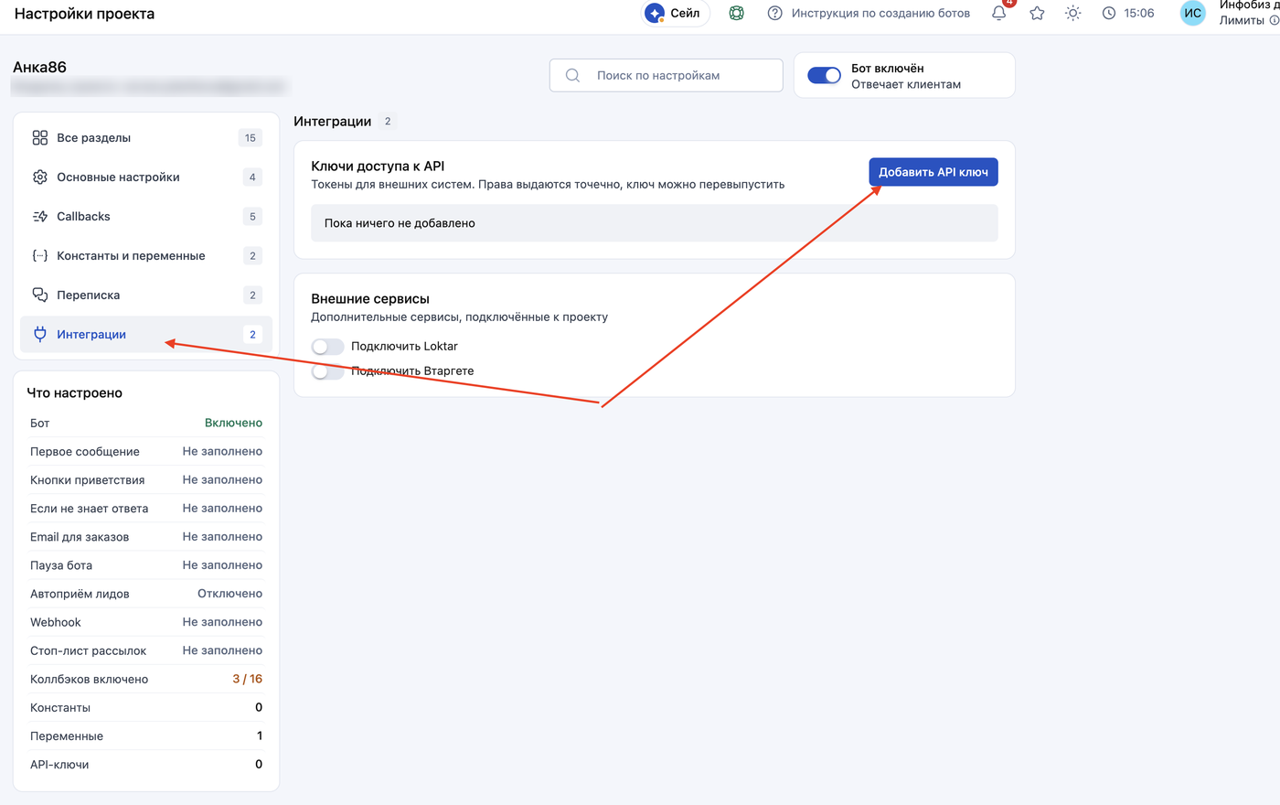Viewport: 1280px width, 805px height.
Task: Click the Webhook row label
Action: pyautogui.click(x=56, y=622)
